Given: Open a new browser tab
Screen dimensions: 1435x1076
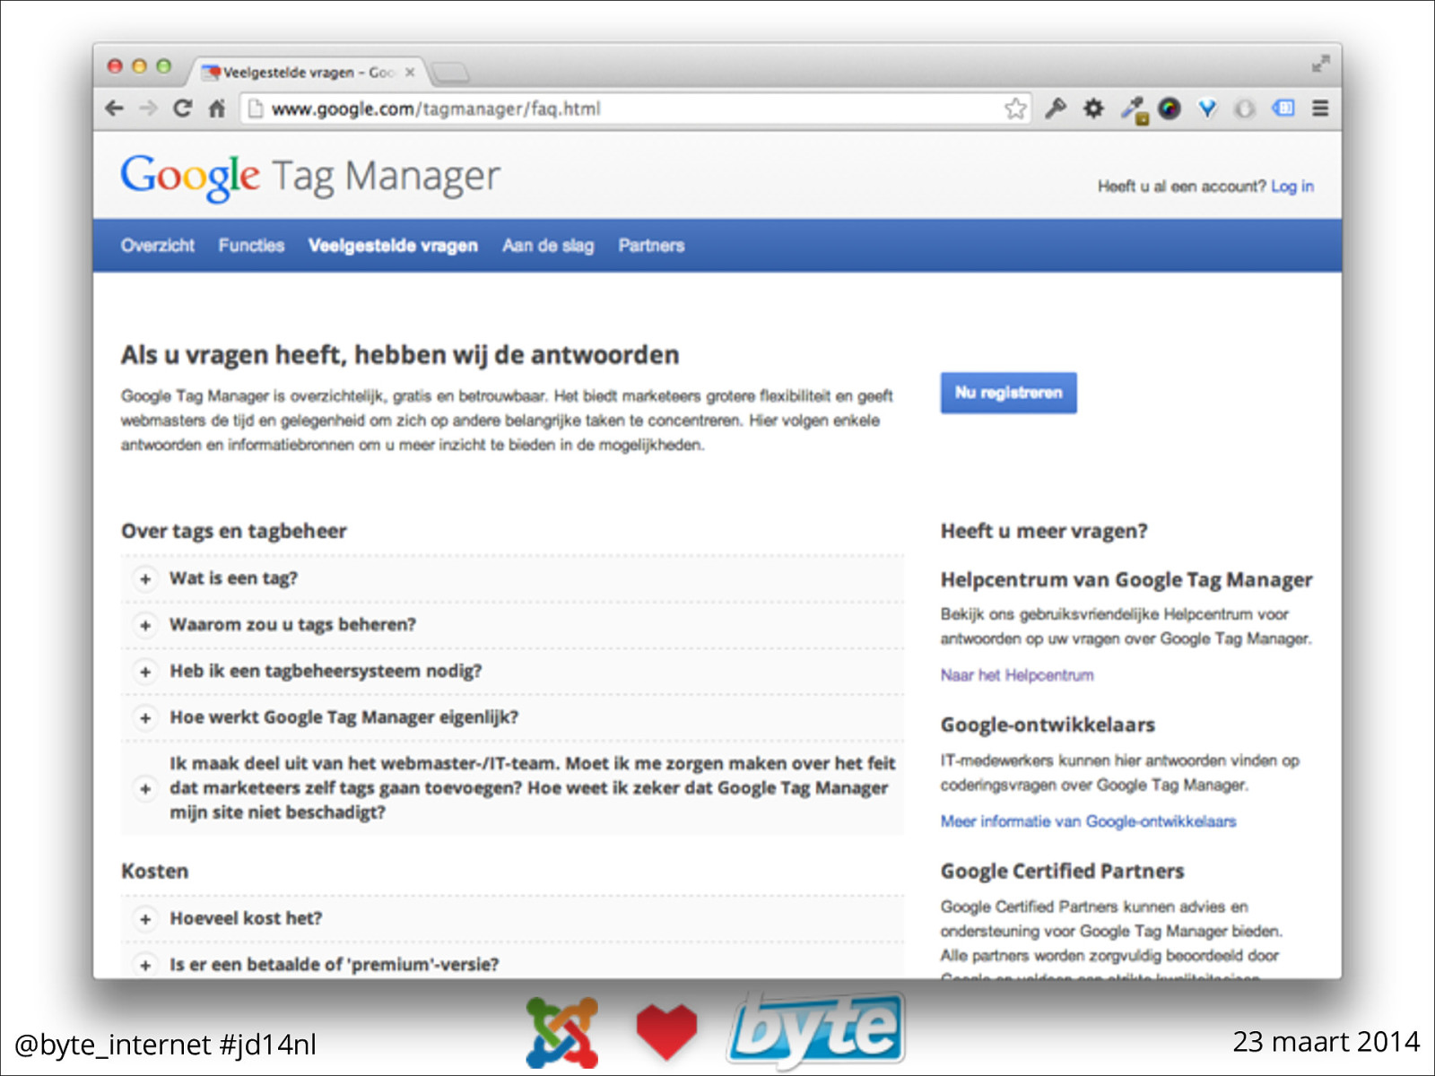Looking at the screenshot, I should tap(449, 73).
